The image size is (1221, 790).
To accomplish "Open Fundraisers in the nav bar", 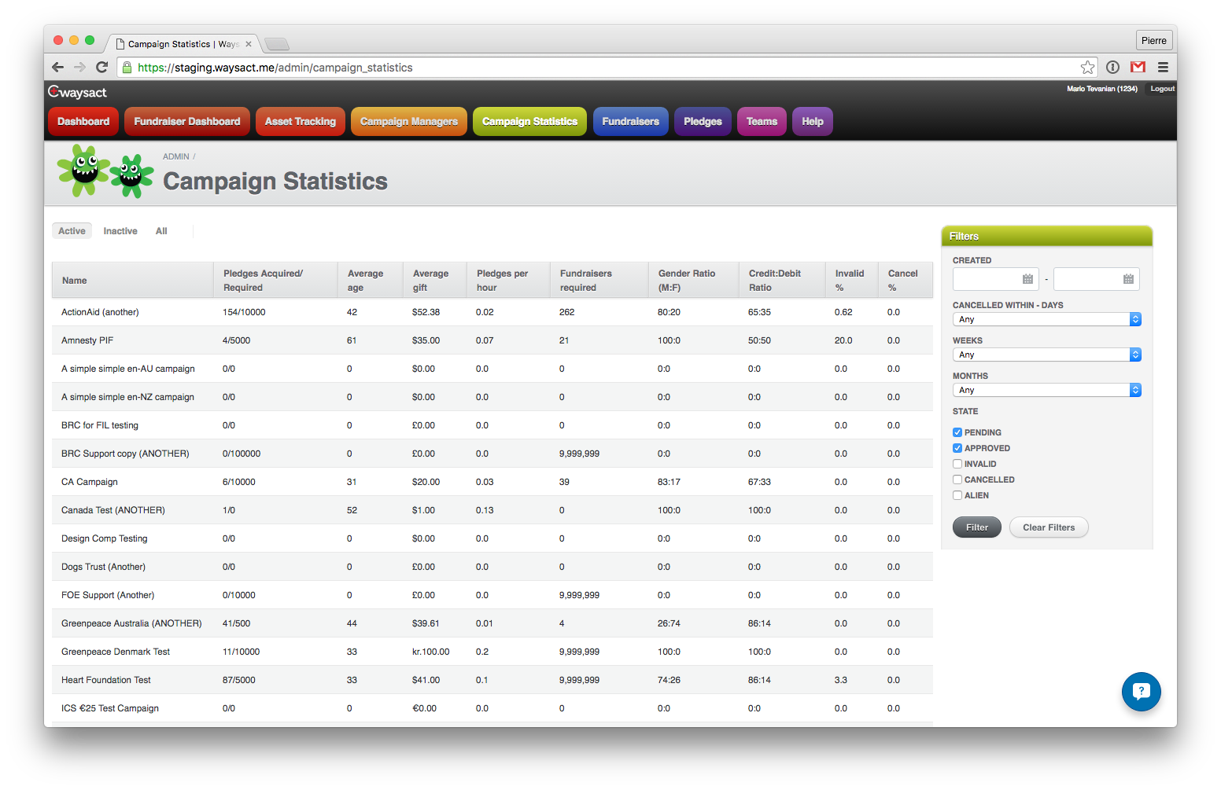I will pyautogui.click(x=631, y=121).
